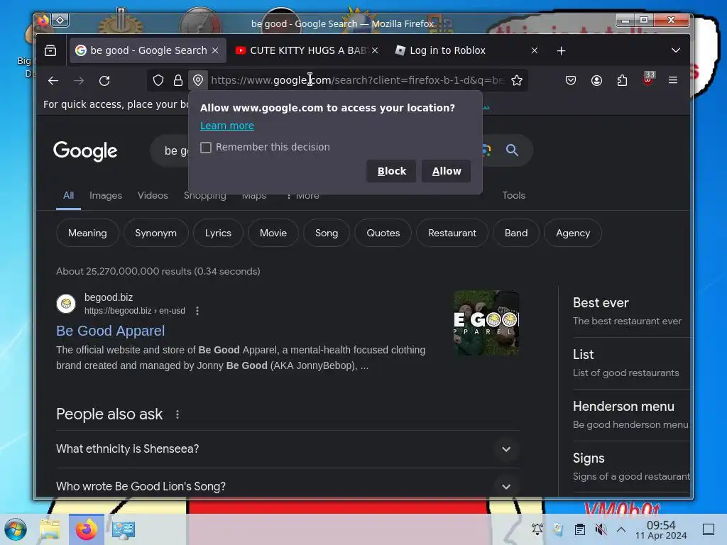Open Be Good Apparel result link
The image size is (727, 545).
pos(110,331)
